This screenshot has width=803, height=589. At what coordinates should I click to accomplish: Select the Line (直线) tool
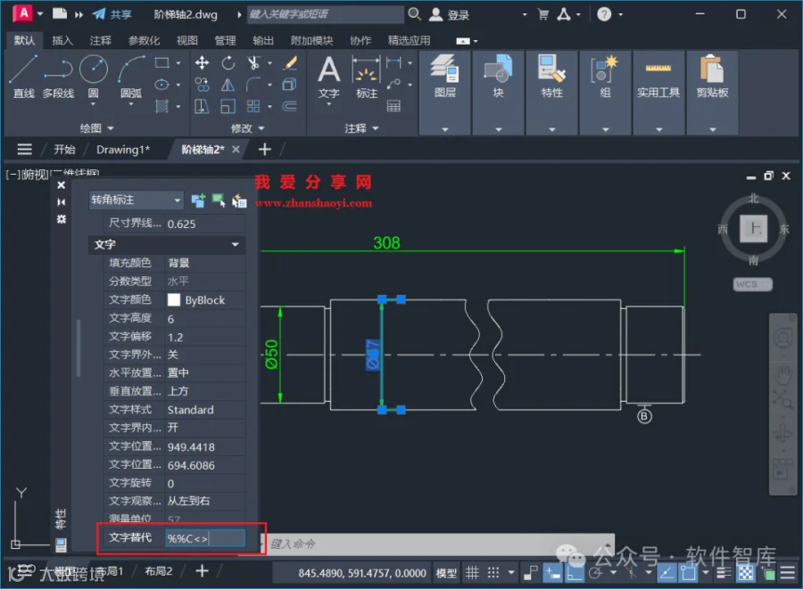[x=23, y=77]
